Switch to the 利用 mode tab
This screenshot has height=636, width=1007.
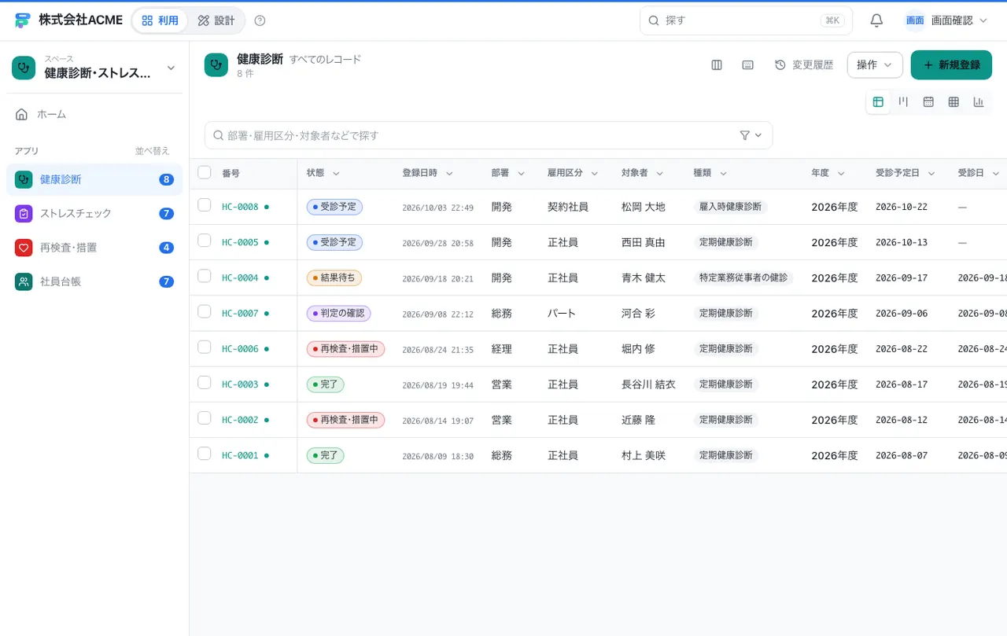(x=160, y=20)
